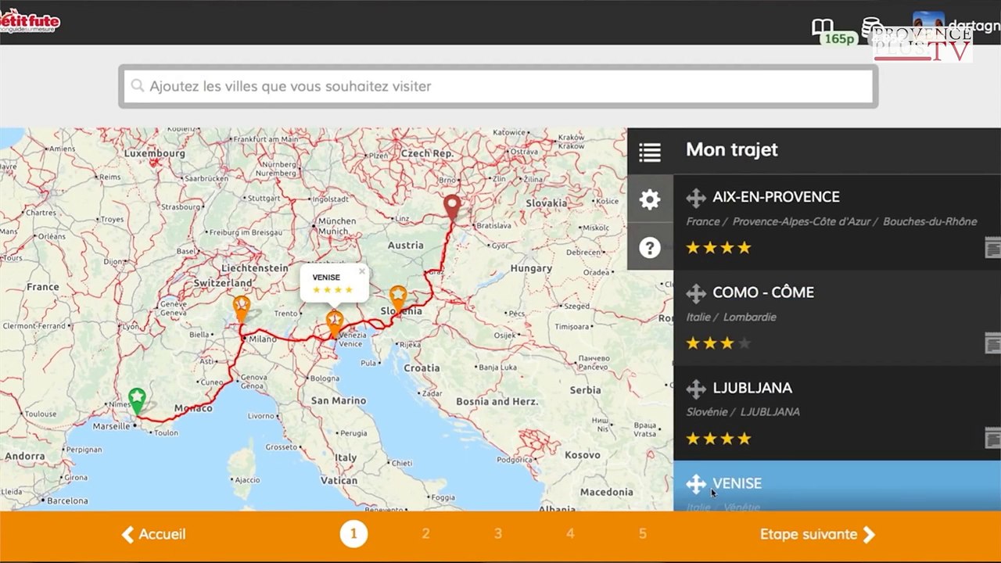Click the star rating in the Venise popup
This screenshot has width=1001, height=563.
333,290
